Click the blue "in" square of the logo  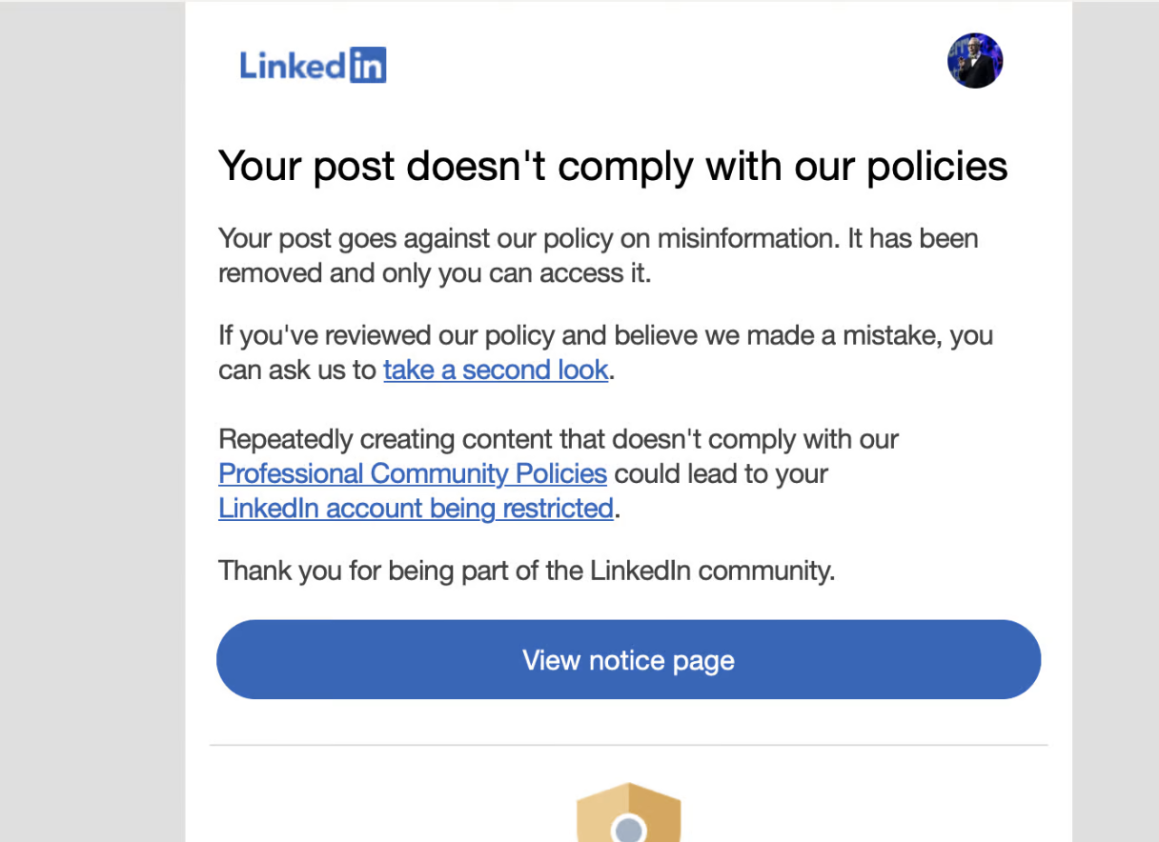[368, 65]
